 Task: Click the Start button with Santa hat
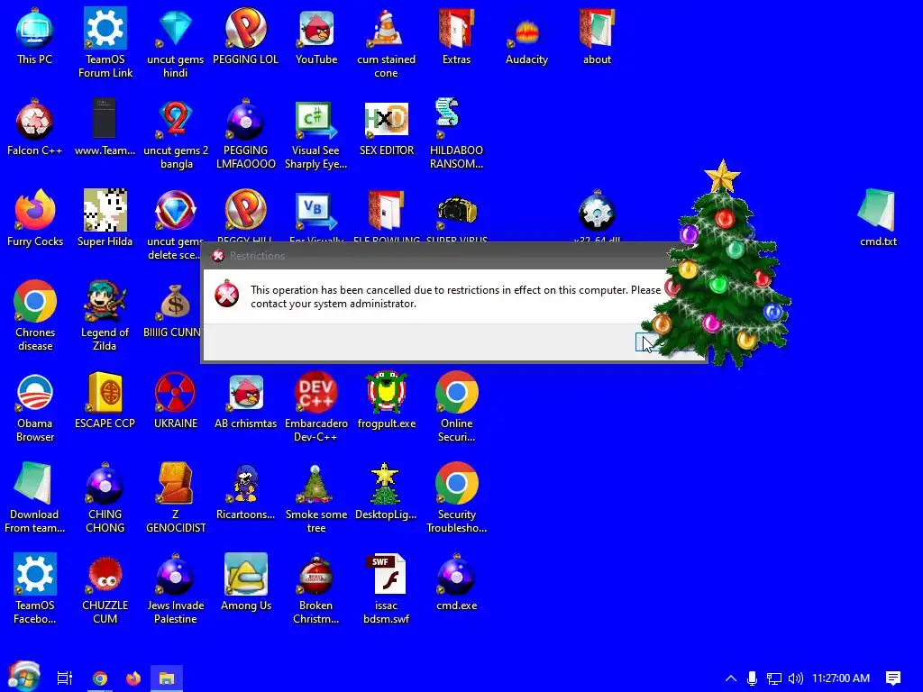(23, 678)
